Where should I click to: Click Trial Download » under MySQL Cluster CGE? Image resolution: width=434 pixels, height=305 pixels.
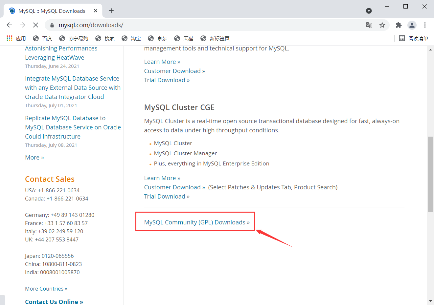(x=167, y=197)
